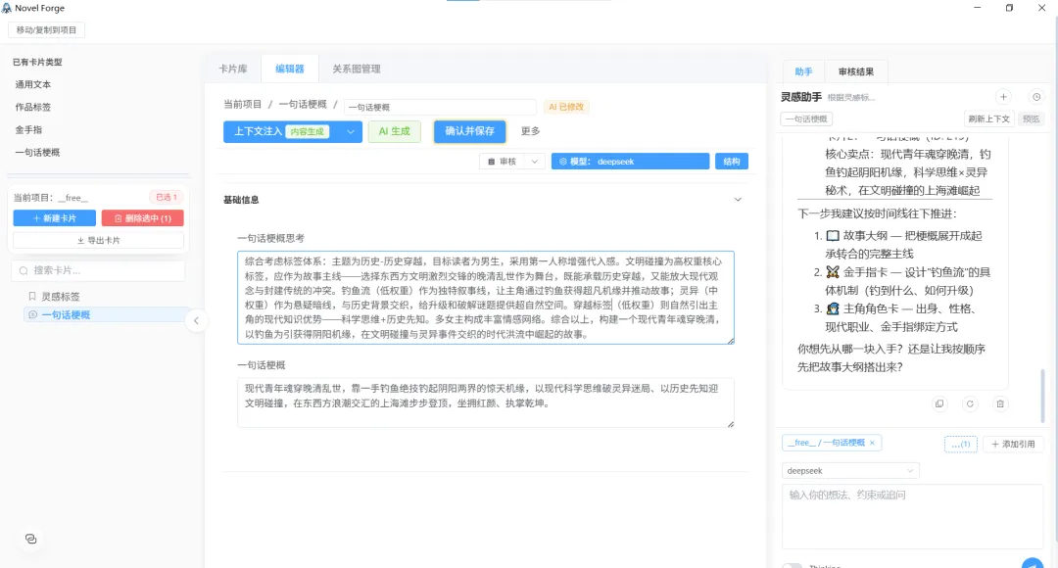Switch to the 编辑器 tab

[x=289, y=69]
